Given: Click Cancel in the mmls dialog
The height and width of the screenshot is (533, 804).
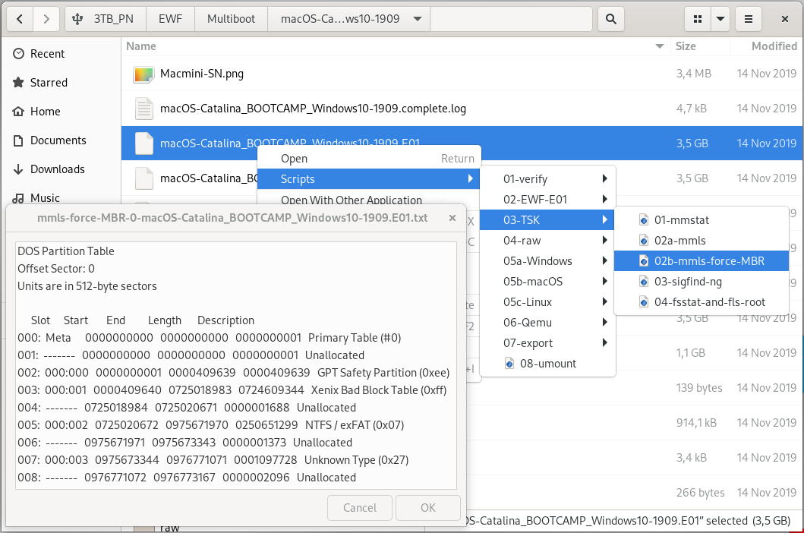Looking at the screenshot, I should tap(359, 508).
